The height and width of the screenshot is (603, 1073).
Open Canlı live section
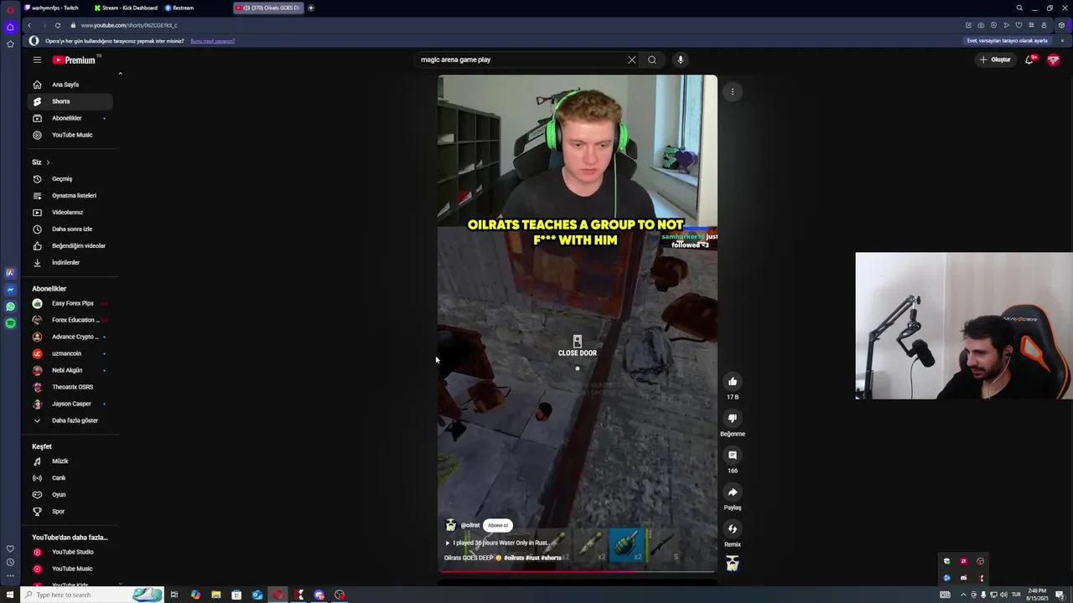pos(70,477)
